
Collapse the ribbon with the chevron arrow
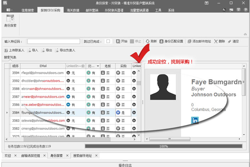pos(245,34)
